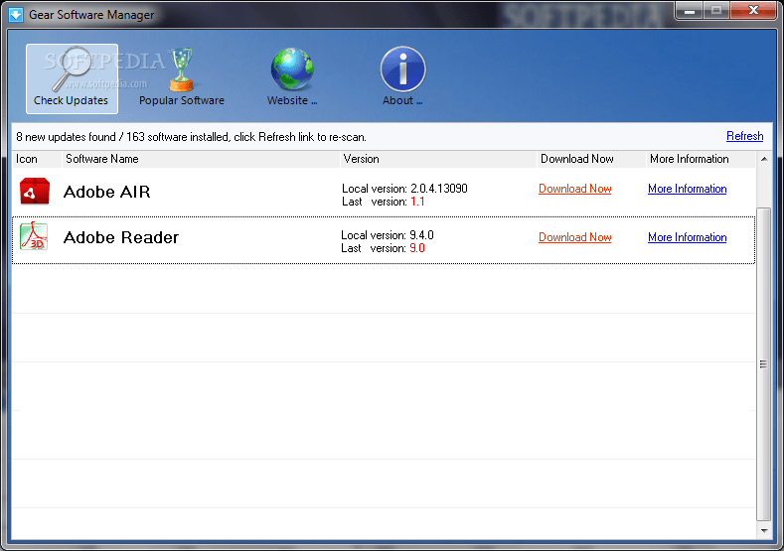
Task: Open More Information for Adobe AIR
Action: [x=687, y=189]
